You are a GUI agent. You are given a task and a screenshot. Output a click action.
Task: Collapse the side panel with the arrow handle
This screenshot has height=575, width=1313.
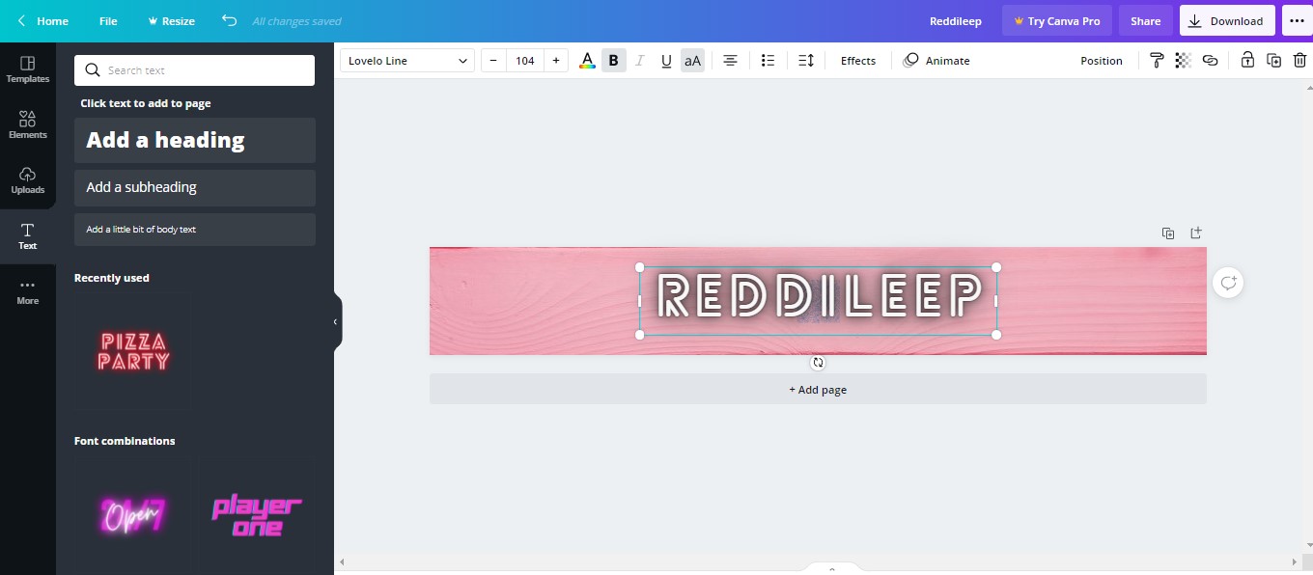(x=336, y=322)
